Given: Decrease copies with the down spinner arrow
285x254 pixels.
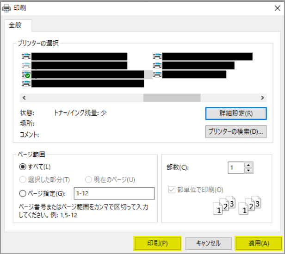Looking at the screenshot, I should (248, 171).
